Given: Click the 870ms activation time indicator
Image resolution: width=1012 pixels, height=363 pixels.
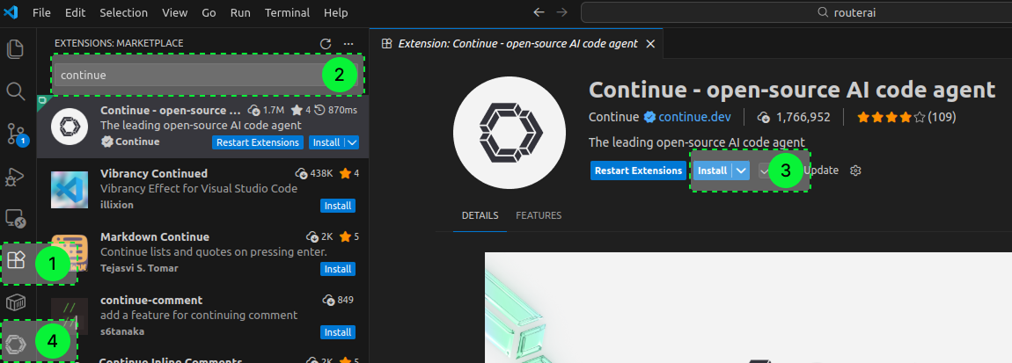Looking at the screenshot, I should [335, 110].
